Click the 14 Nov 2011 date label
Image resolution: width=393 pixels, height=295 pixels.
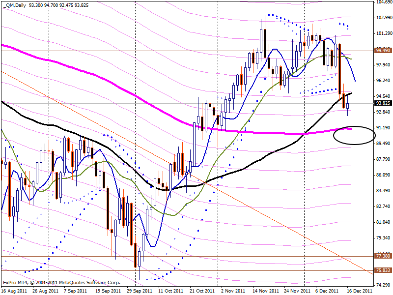265,291
